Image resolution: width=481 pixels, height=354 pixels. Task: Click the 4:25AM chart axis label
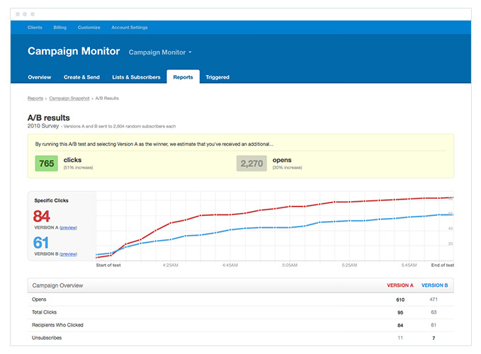[x=170, y=265]
